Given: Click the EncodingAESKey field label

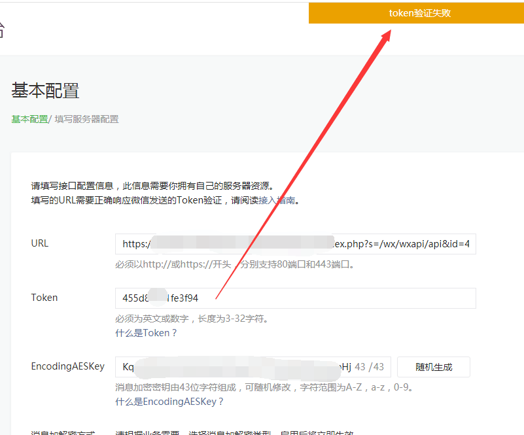Looking at the screenshot, I should [67, 366].
